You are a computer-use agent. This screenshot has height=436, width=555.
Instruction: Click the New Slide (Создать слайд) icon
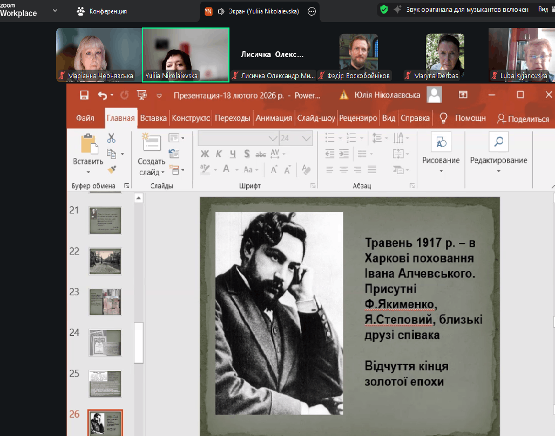[151, 142]
